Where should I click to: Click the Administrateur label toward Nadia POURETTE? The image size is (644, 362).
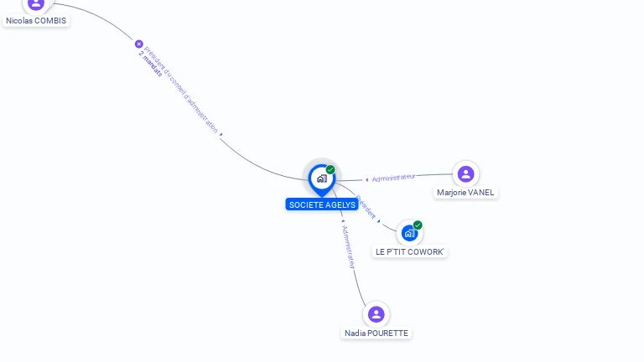pyautogui.click(x=348, y=247)
